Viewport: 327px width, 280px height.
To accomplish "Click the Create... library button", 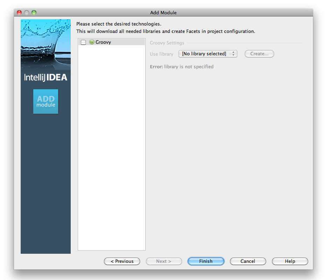I will [x=259, y=54].
